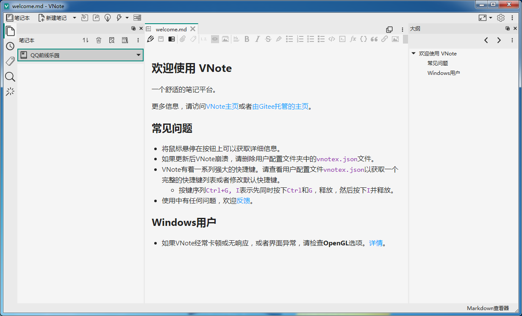Select the navigation pages icon in the left sidebar
The image size is (522, 316).
pos(10,31)
